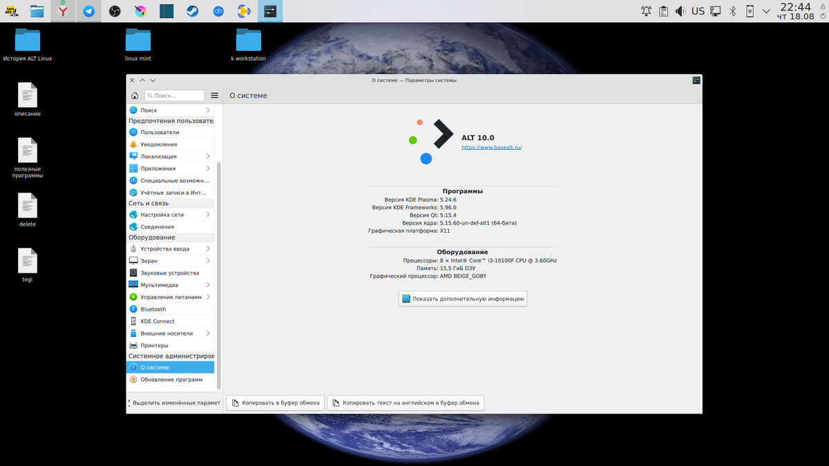Click copy English text to clipboard button
The image size is (829, 466).
click(406, 402)
